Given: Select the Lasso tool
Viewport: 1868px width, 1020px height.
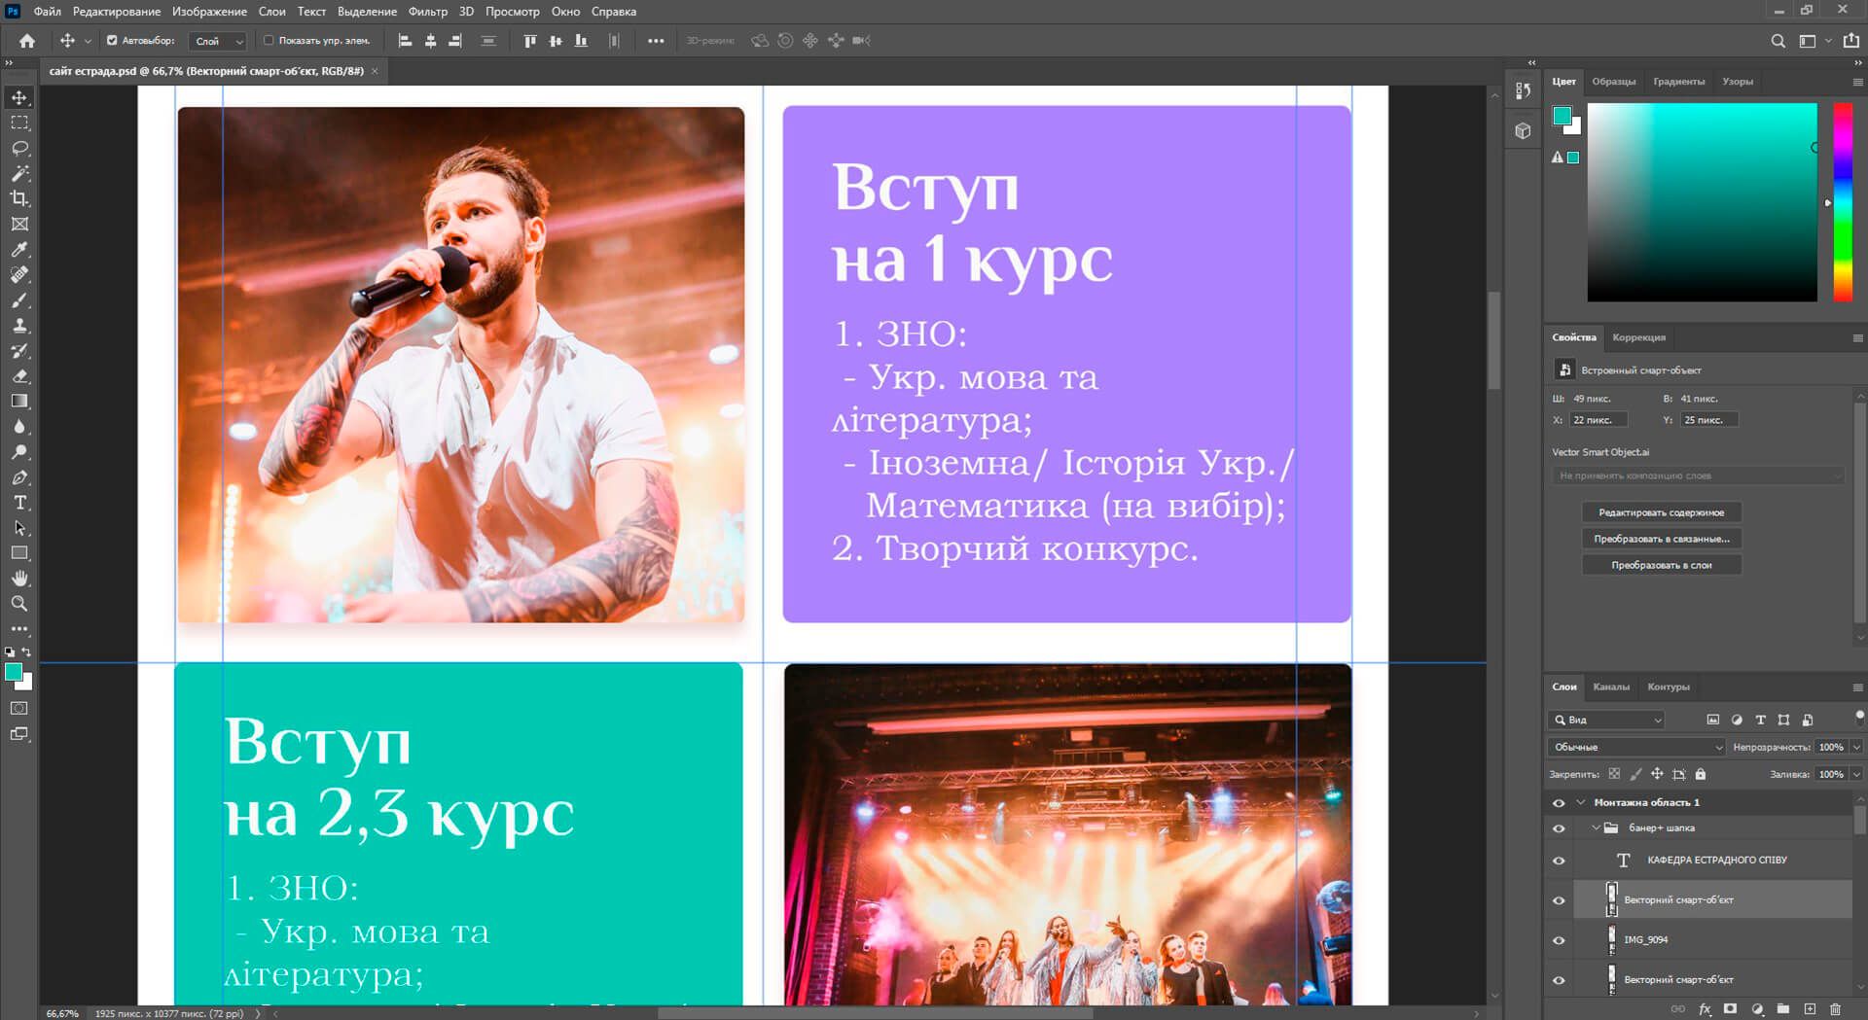Looking at the screenshot, I should (19, 148).
